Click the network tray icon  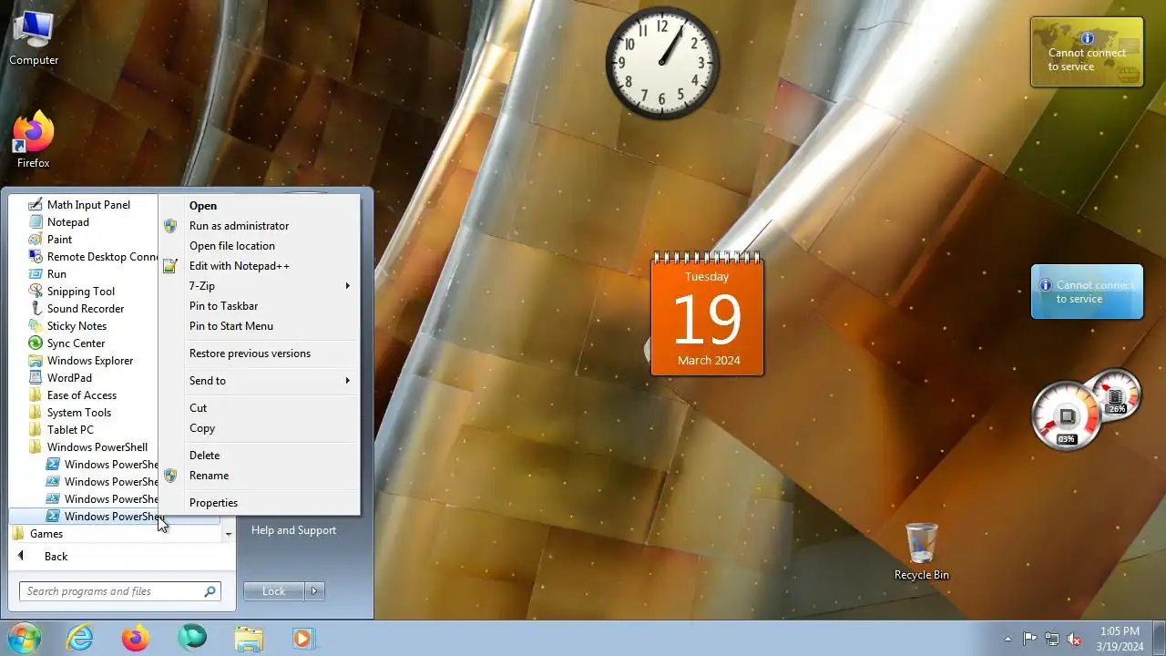pos(1052,639)
